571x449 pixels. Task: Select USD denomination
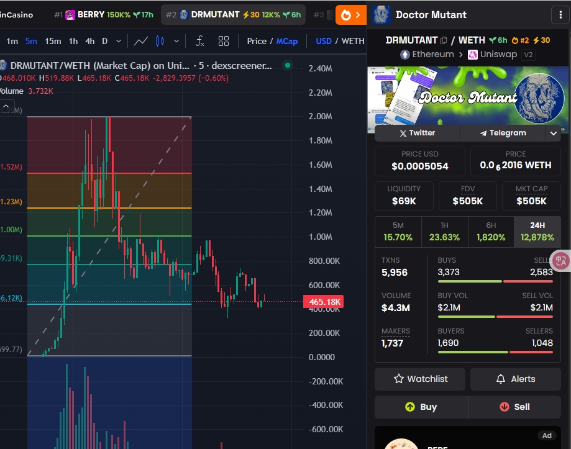click(323, 41)
